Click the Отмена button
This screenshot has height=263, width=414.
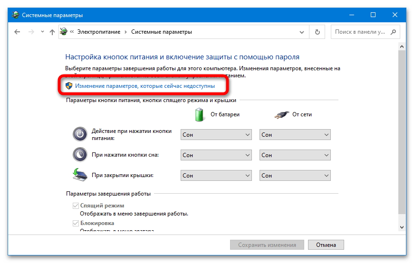[x=326, y=245]
